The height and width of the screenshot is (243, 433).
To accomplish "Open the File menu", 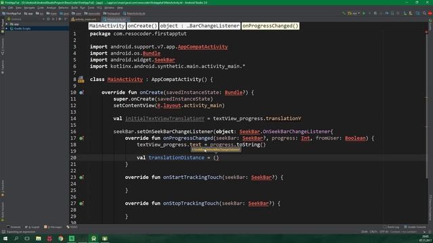I will click(x=3, y=7).
